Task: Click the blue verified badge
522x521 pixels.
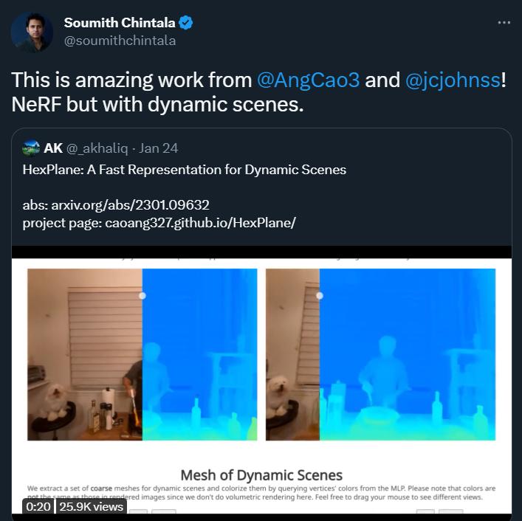Action: [186, 23]
